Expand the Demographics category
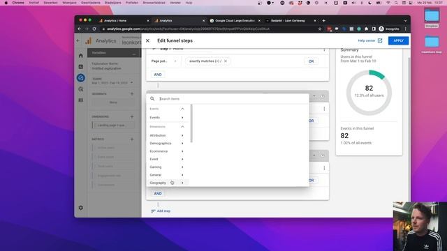 click(x=167, y=144)
